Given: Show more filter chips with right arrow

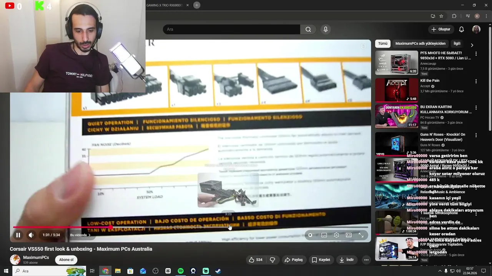Looking at the screenshot, I should point(472,45).
